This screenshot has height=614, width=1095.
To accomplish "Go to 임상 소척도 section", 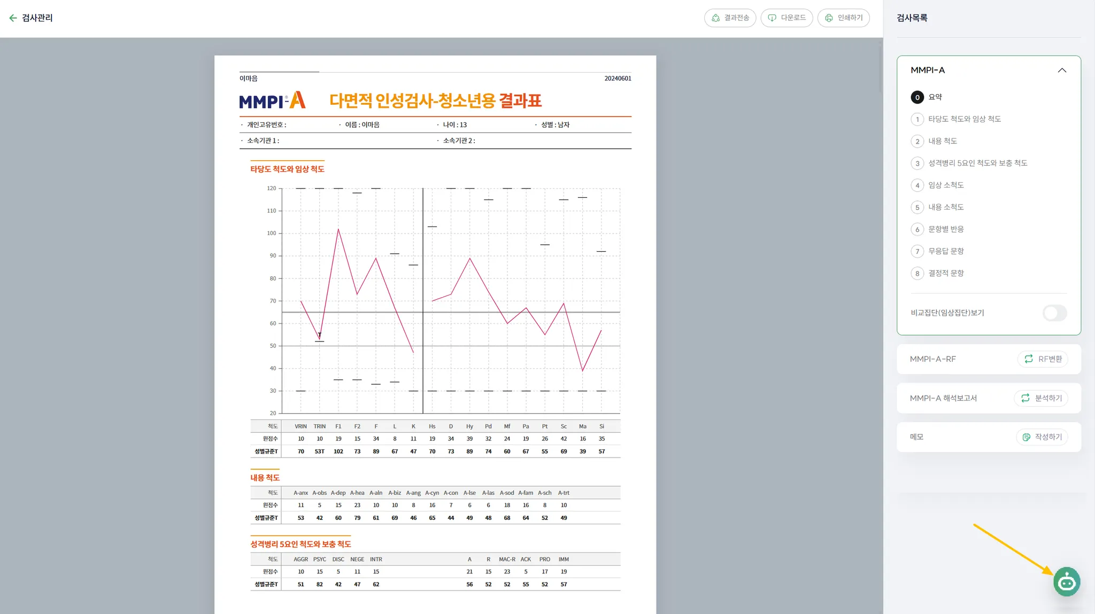I will [x=945, y=185].
